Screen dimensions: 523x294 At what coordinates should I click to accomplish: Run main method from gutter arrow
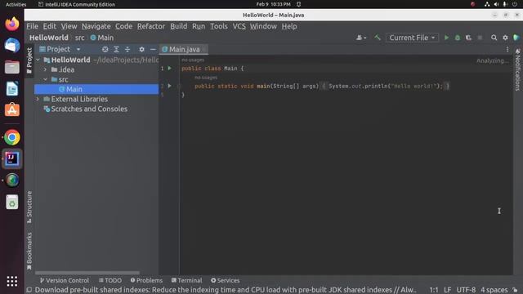169,86
